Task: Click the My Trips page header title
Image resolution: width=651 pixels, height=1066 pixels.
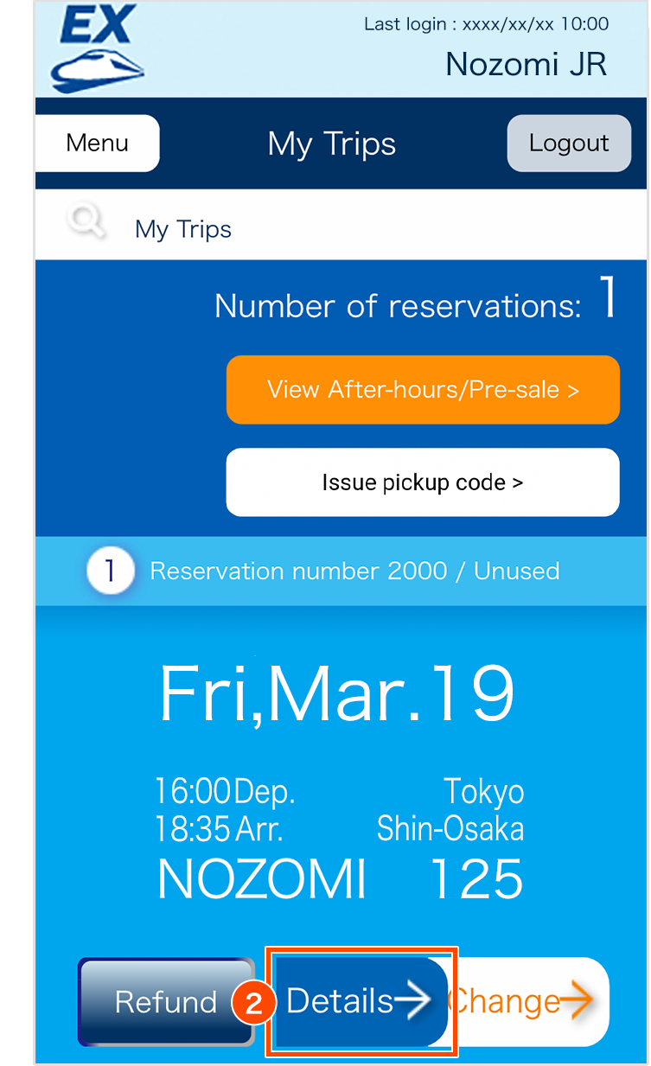Action: (x=332, y=144)
